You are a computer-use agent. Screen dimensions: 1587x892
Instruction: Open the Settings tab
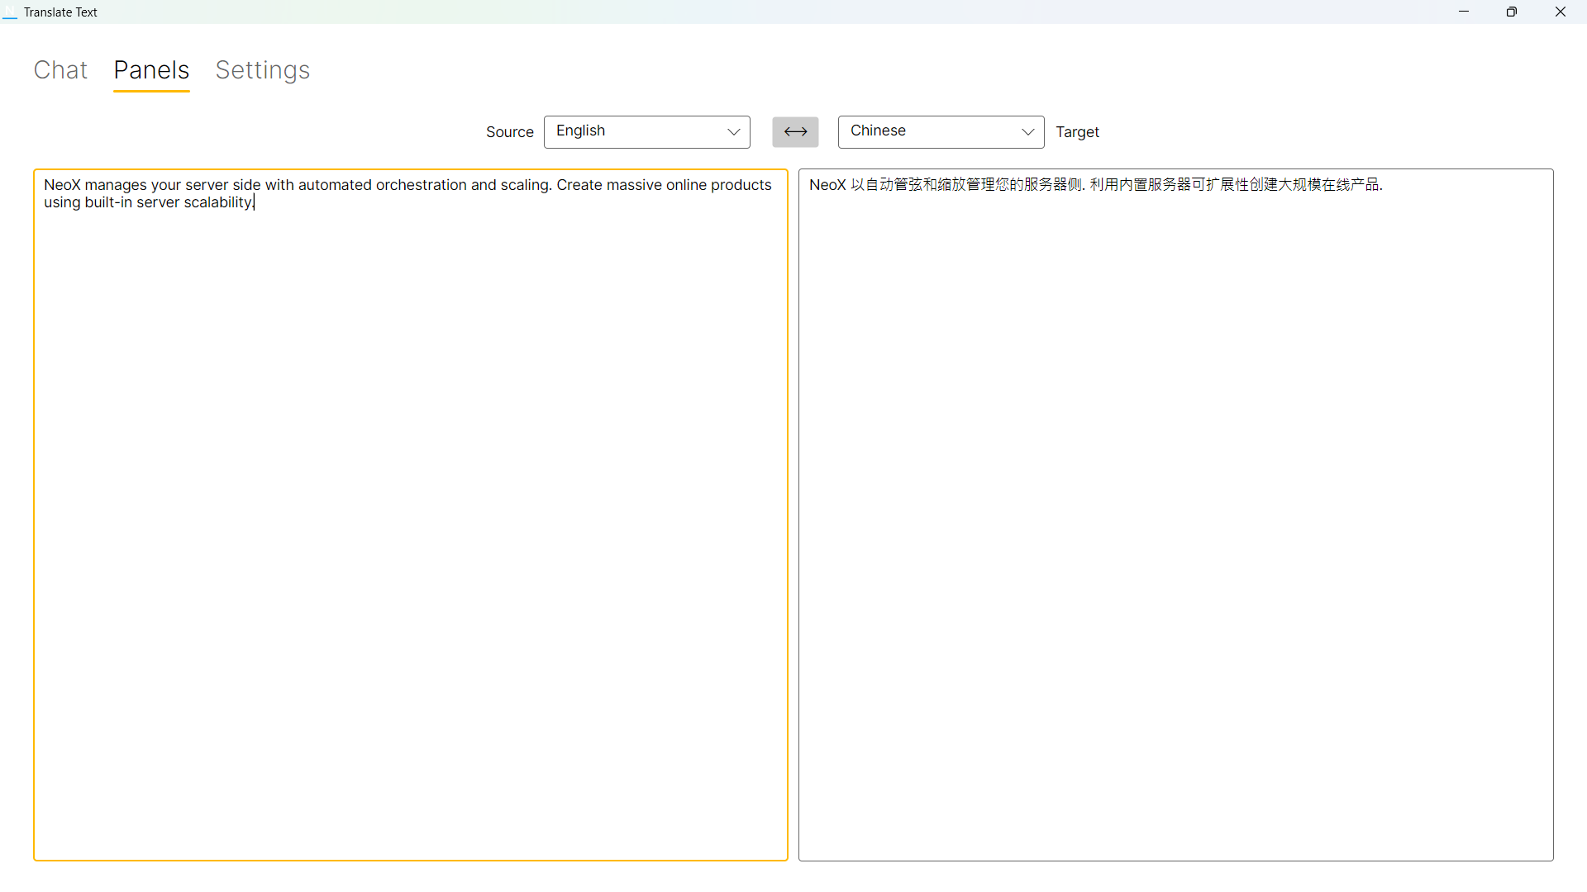262,71
